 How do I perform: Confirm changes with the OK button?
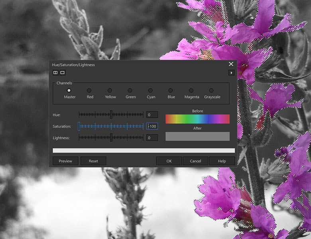[x=169, y=161]
